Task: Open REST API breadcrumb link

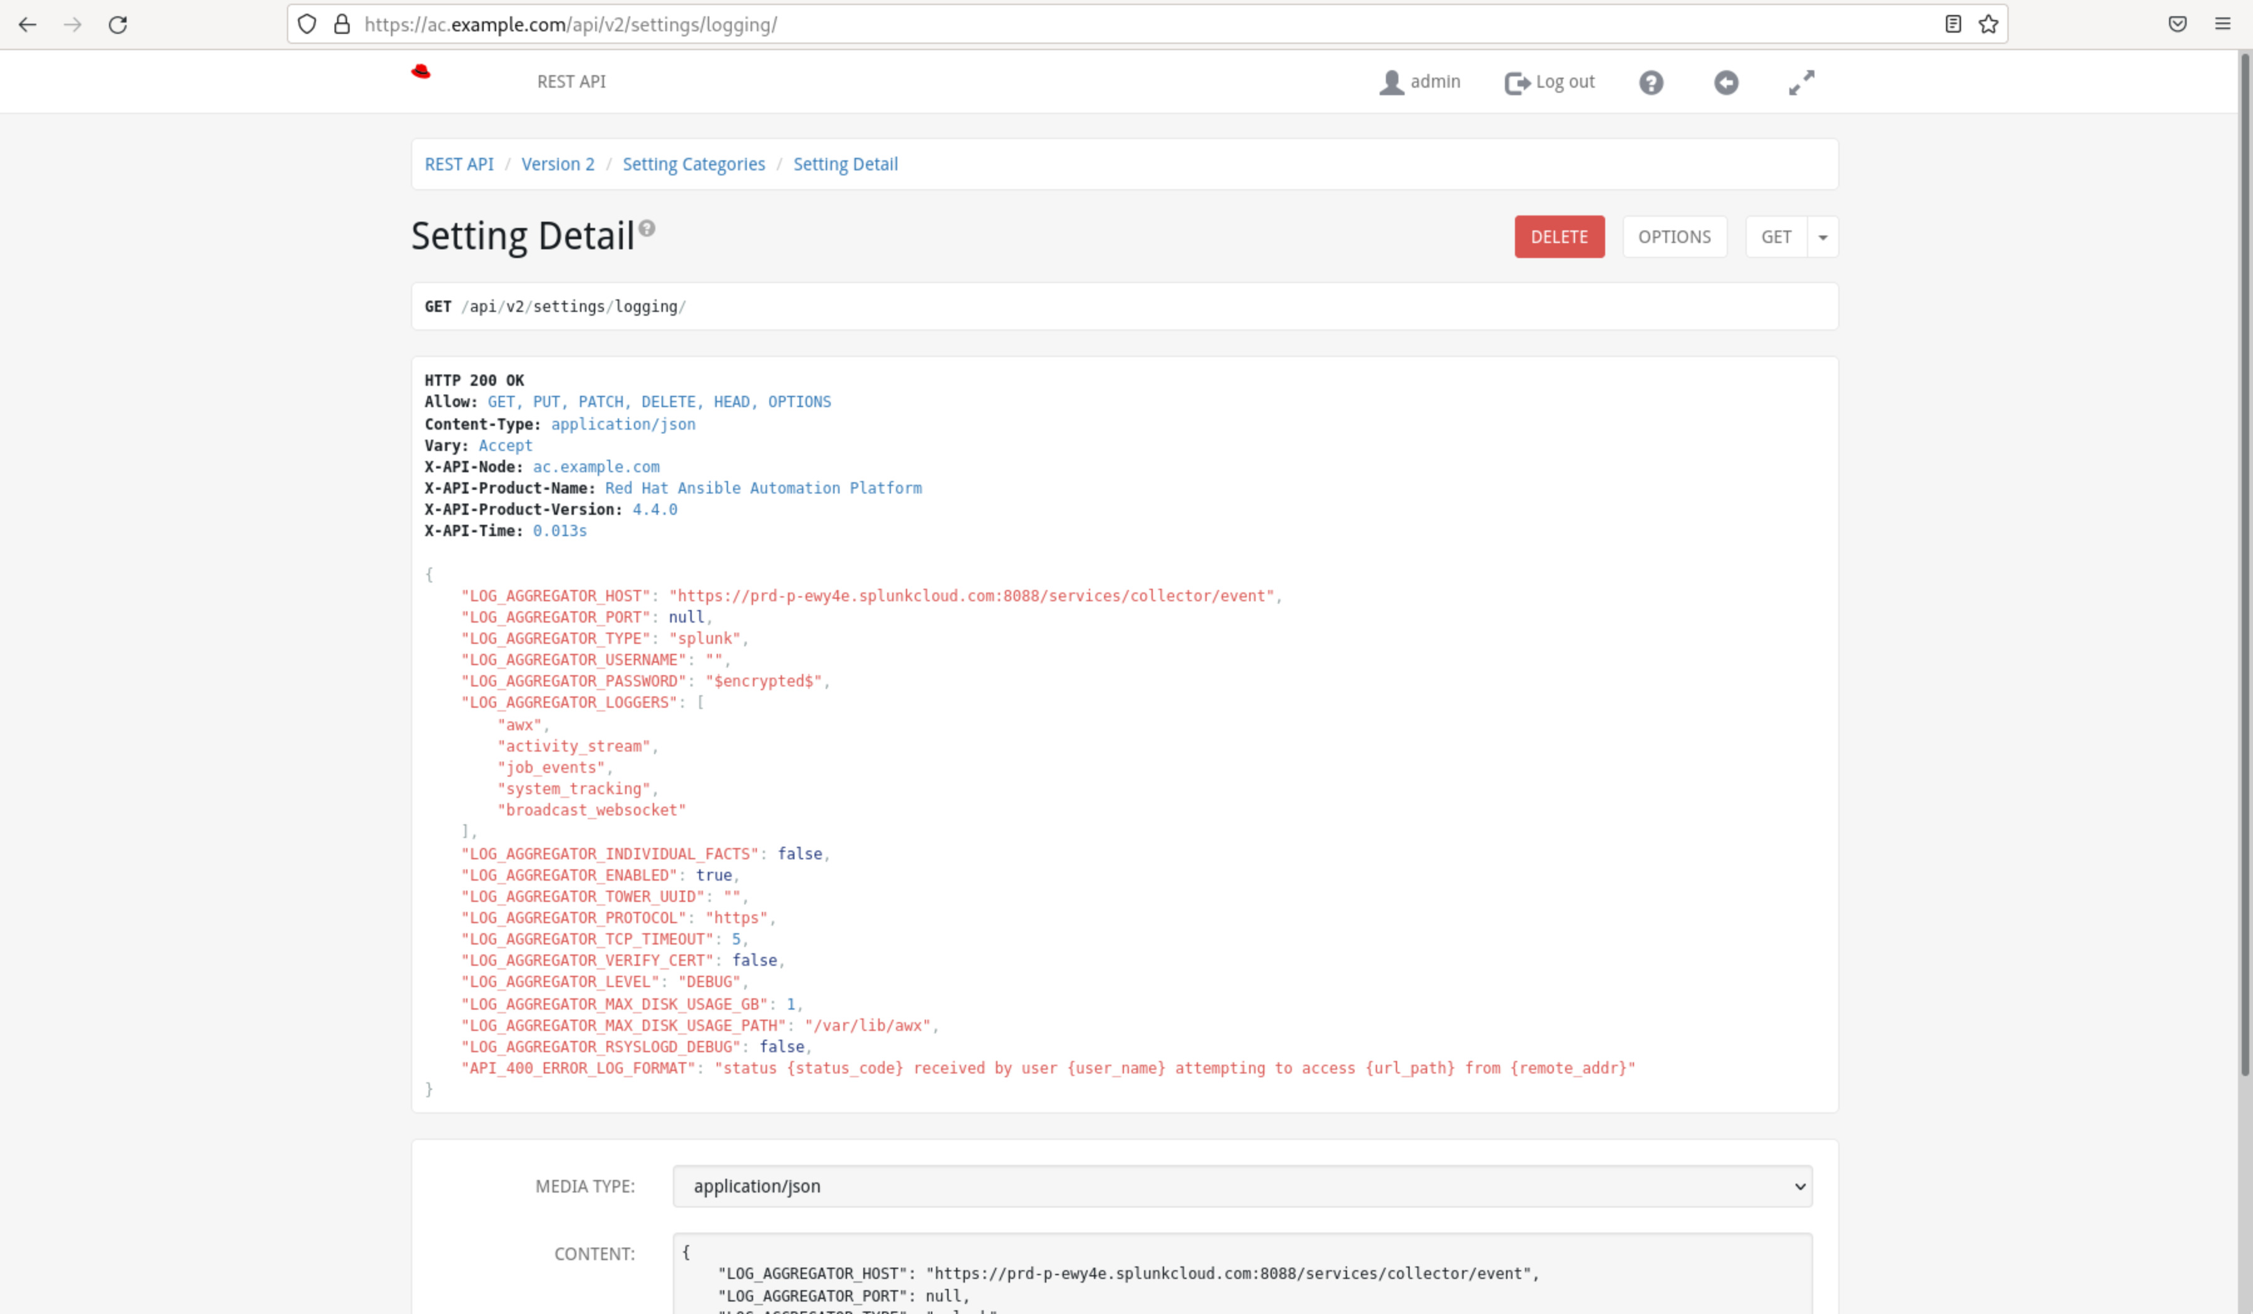Action: click(x=459, y=165)
